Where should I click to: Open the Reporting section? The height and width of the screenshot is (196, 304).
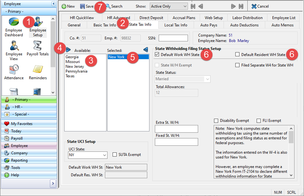coord(29,160)
